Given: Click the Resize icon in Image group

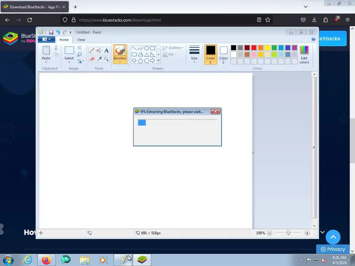Looking at the screenshot, I should click(x=79, y=54).
